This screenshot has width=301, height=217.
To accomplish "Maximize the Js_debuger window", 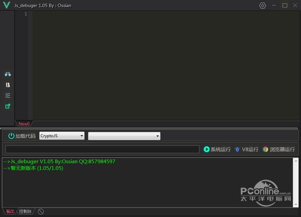I will coord(284,6).
